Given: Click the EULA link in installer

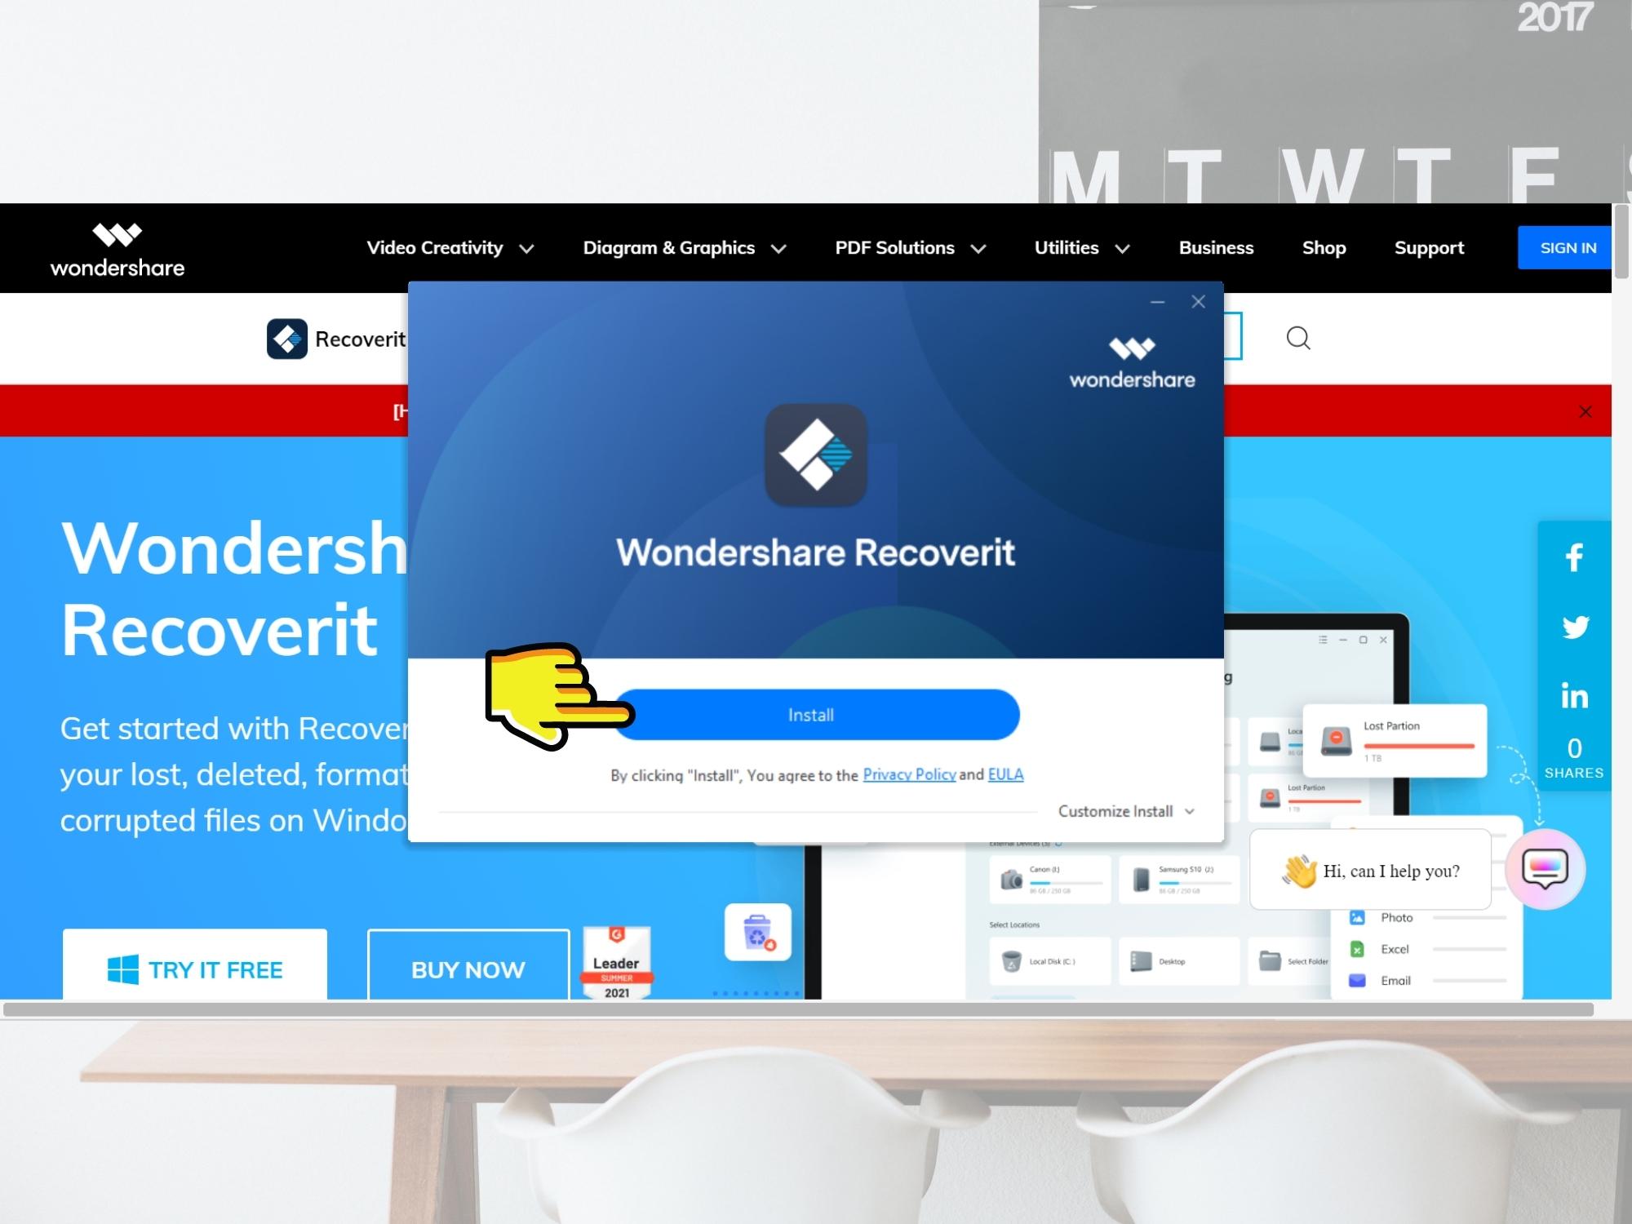Looking at the screenshot, I should (x=1004, y=773).
